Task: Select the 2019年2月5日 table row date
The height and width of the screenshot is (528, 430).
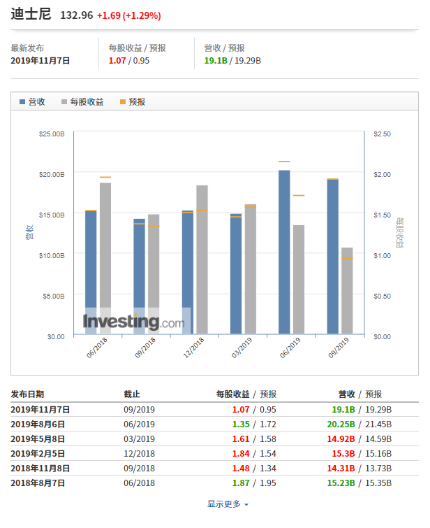Action: (x=38, y=454)
